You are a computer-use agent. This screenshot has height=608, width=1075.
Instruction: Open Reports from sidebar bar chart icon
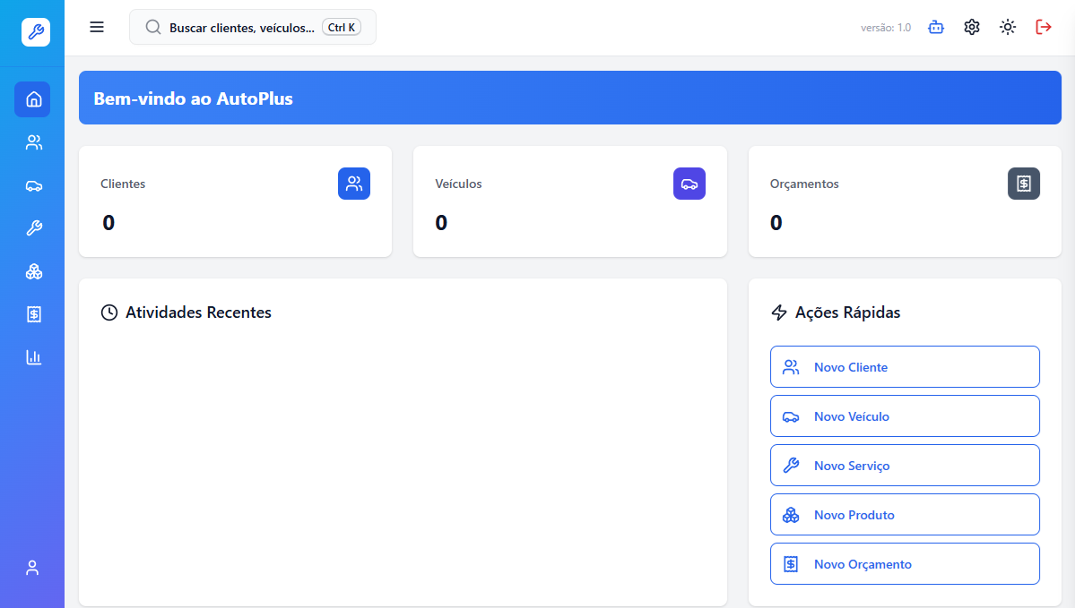click(x=34, y=357)
